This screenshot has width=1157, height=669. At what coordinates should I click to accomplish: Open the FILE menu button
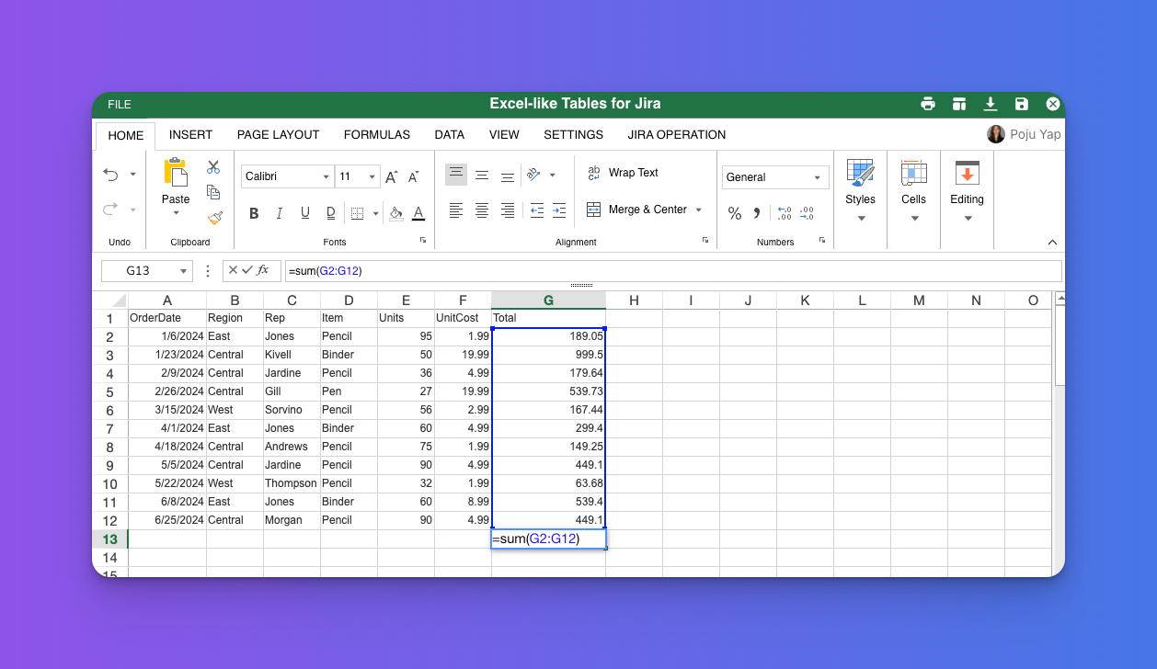[120, 105]
